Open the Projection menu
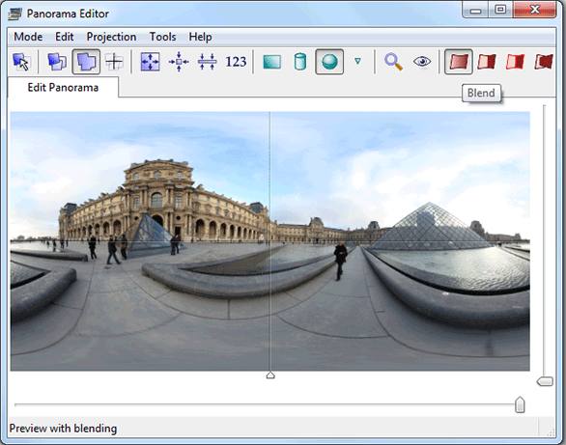Viewport: 566px width, 445px height. click(111, 37)
